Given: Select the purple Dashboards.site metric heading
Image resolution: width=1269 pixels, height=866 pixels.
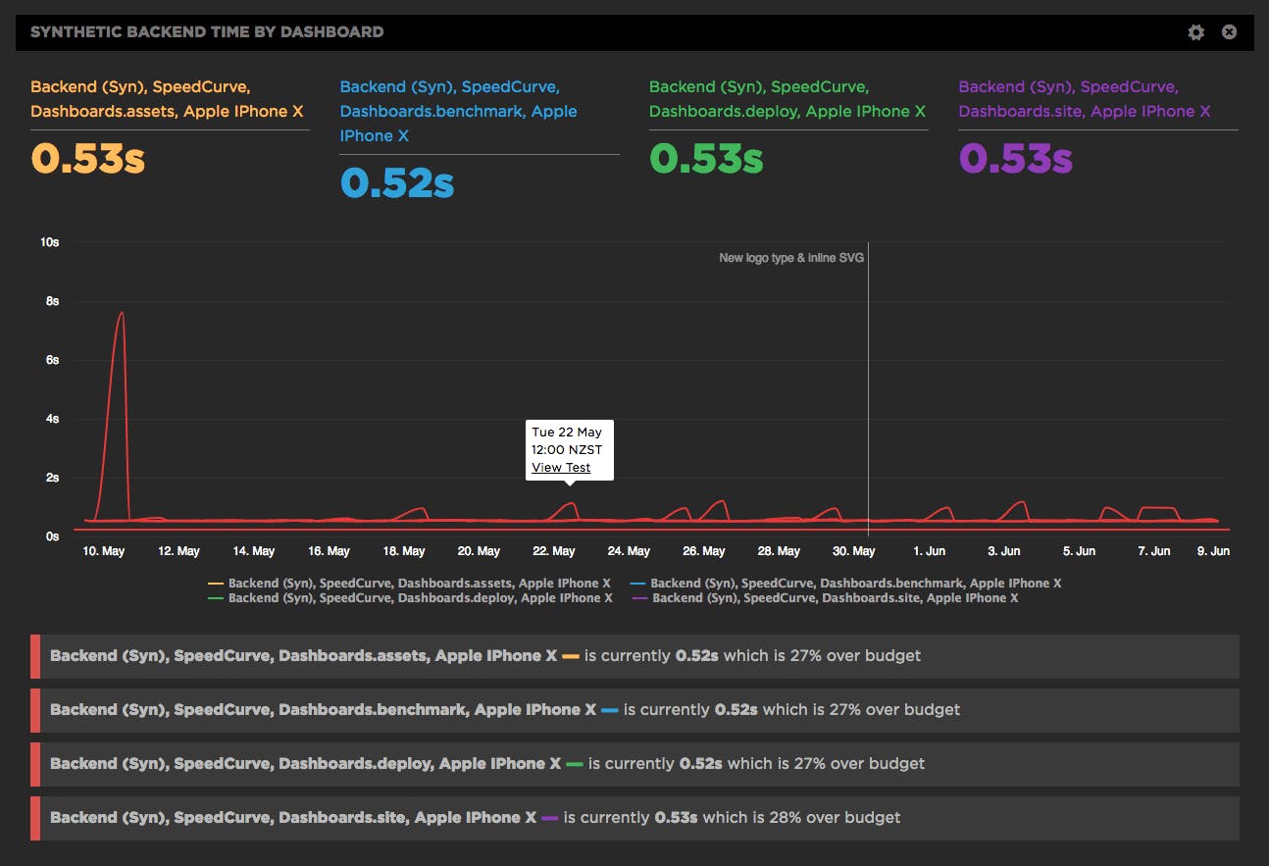Looking at the screenshot, I should 1085,99.
